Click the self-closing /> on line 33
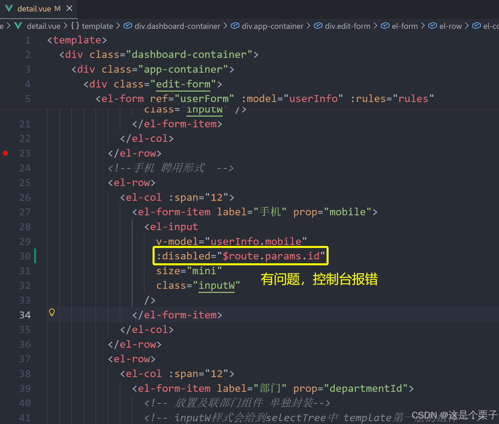This screenshot has width=499, height=424. point(150,300)
